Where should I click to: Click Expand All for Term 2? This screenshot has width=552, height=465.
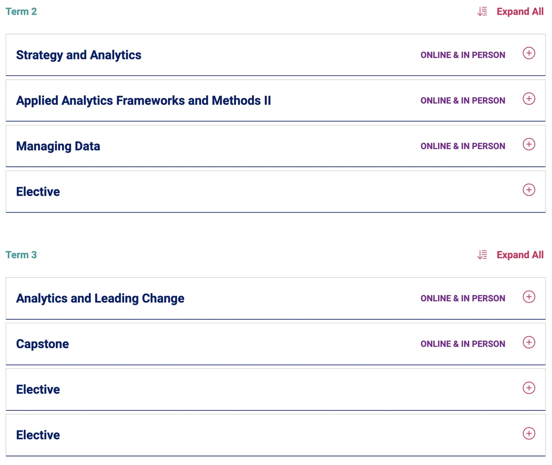coord(520,12)
